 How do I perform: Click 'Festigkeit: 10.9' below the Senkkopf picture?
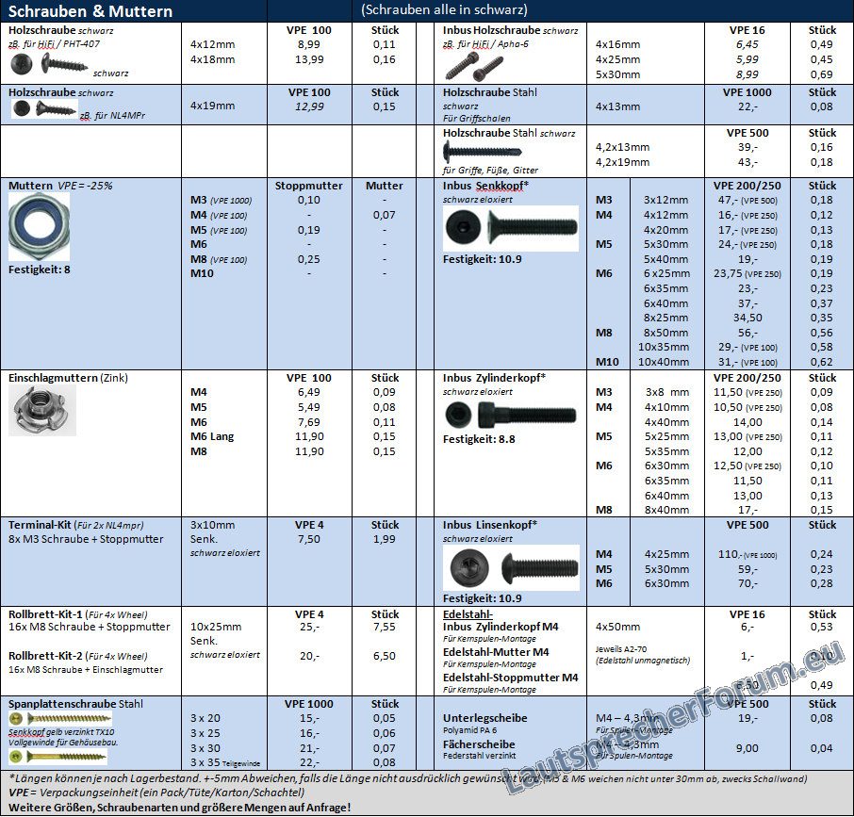point(482,259)
